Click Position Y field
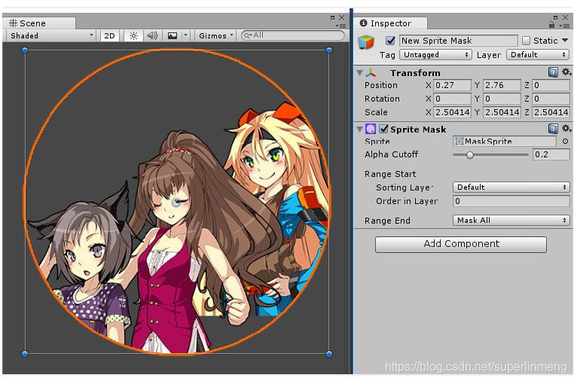 pyautogui.click(x=502, y=85)
